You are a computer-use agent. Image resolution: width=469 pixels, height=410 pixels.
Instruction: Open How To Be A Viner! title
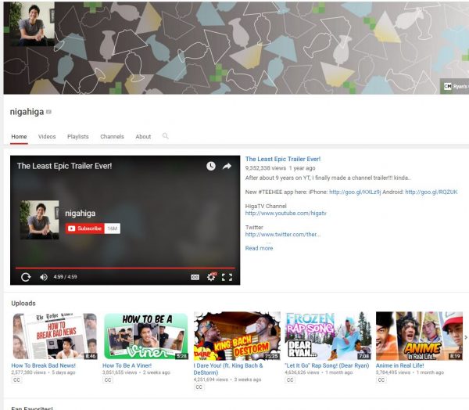coord(127,365)
